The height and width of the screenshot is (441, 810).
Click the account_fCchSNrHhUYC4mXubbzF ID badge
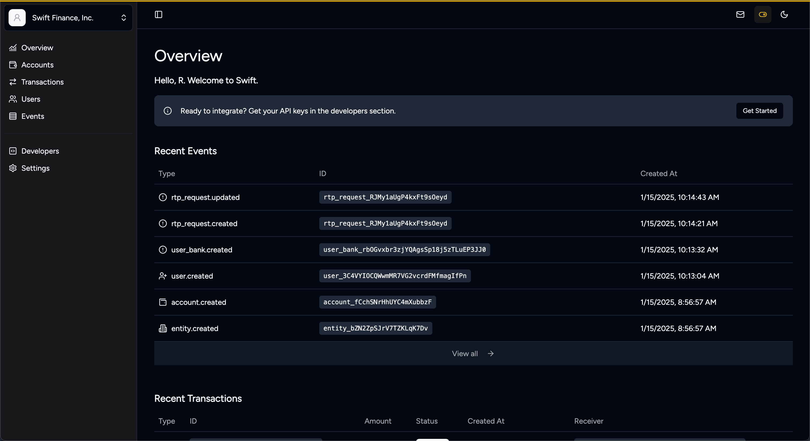tap(377, 302)
